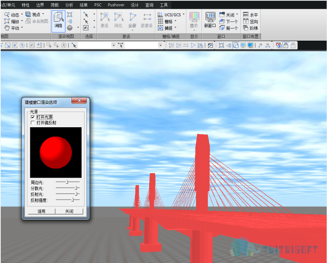Image resolution: width=327 pixels, height=263 pixels.
Task: Expand the 捕捉 dropdown arrow
Action: click(x=175, y=28)
